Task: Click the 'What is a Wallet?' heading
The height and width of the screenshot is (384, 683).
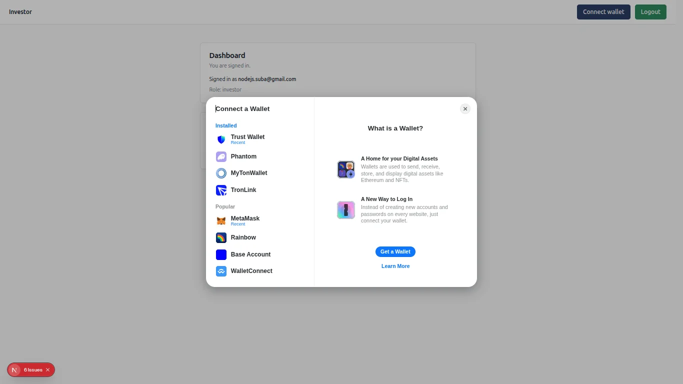Action: point(395,128)
